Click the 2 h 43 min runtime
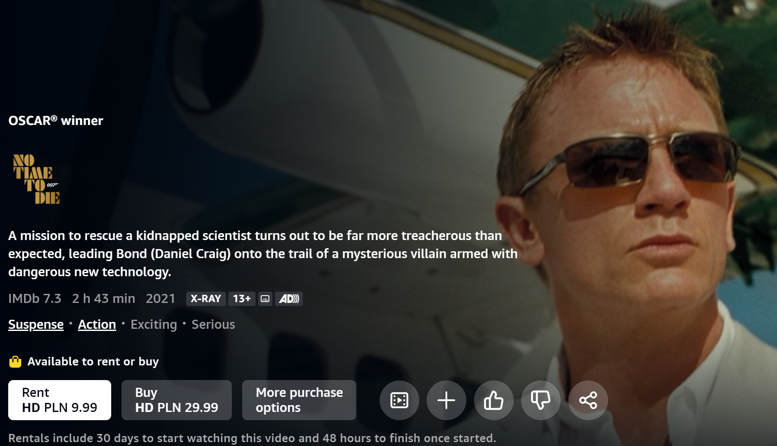This screenshot has width=777, height=446. pyautogui.click(x=103, y=299)
